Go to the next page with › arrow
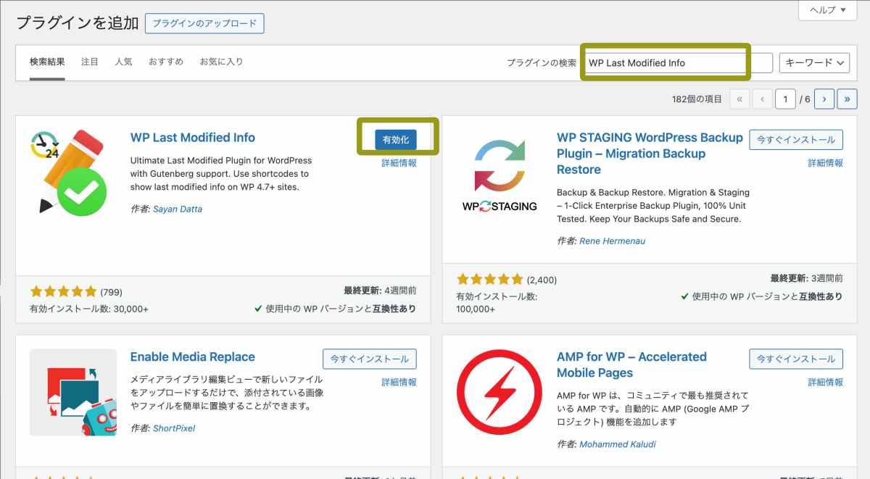 click(x=824, y=99)
